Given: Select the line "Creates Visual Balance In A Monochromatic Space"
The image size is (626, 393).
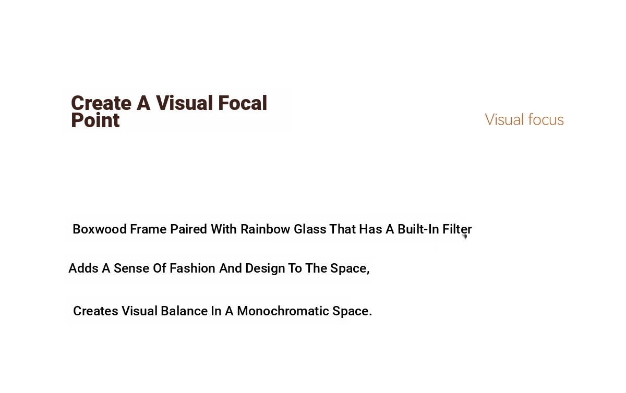Looking at the screenshot, I should point(223,311).
